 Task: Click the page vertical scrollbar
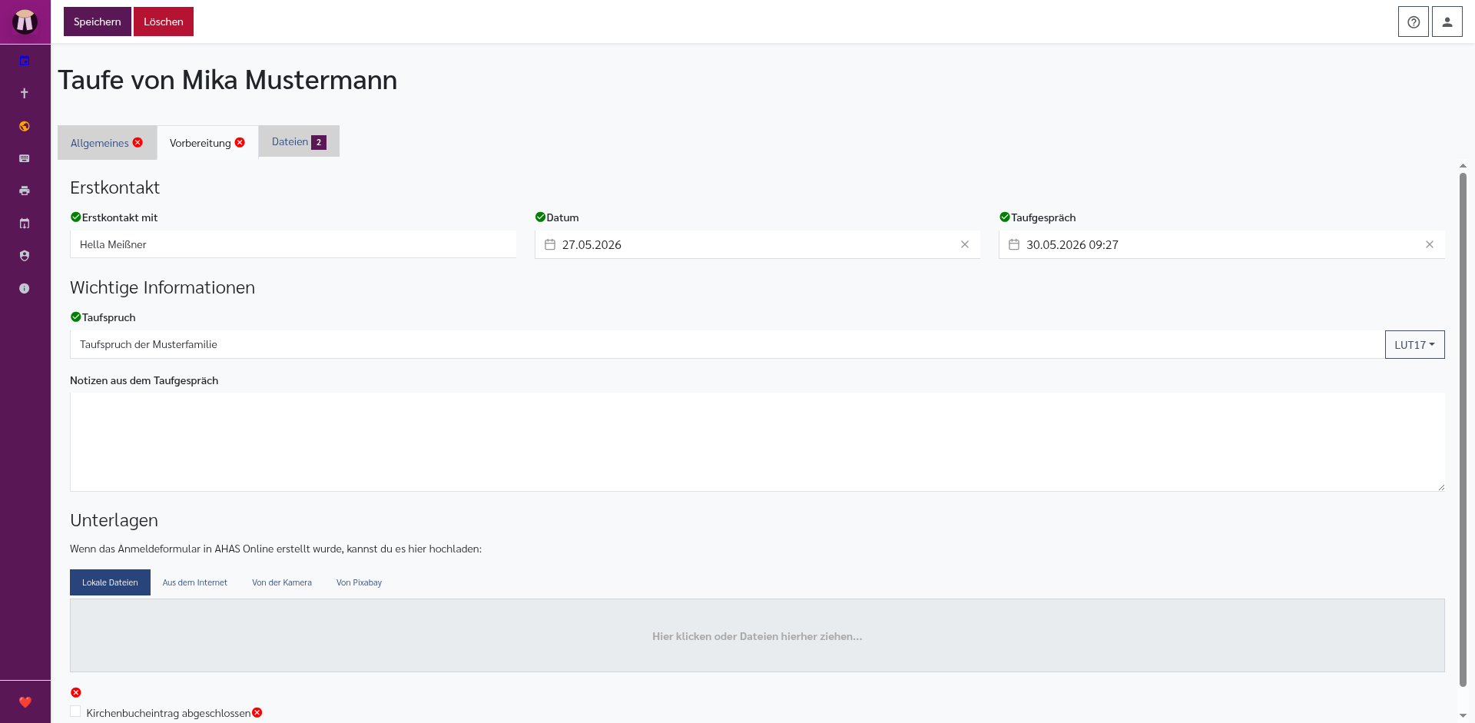tap(1463, 430)
